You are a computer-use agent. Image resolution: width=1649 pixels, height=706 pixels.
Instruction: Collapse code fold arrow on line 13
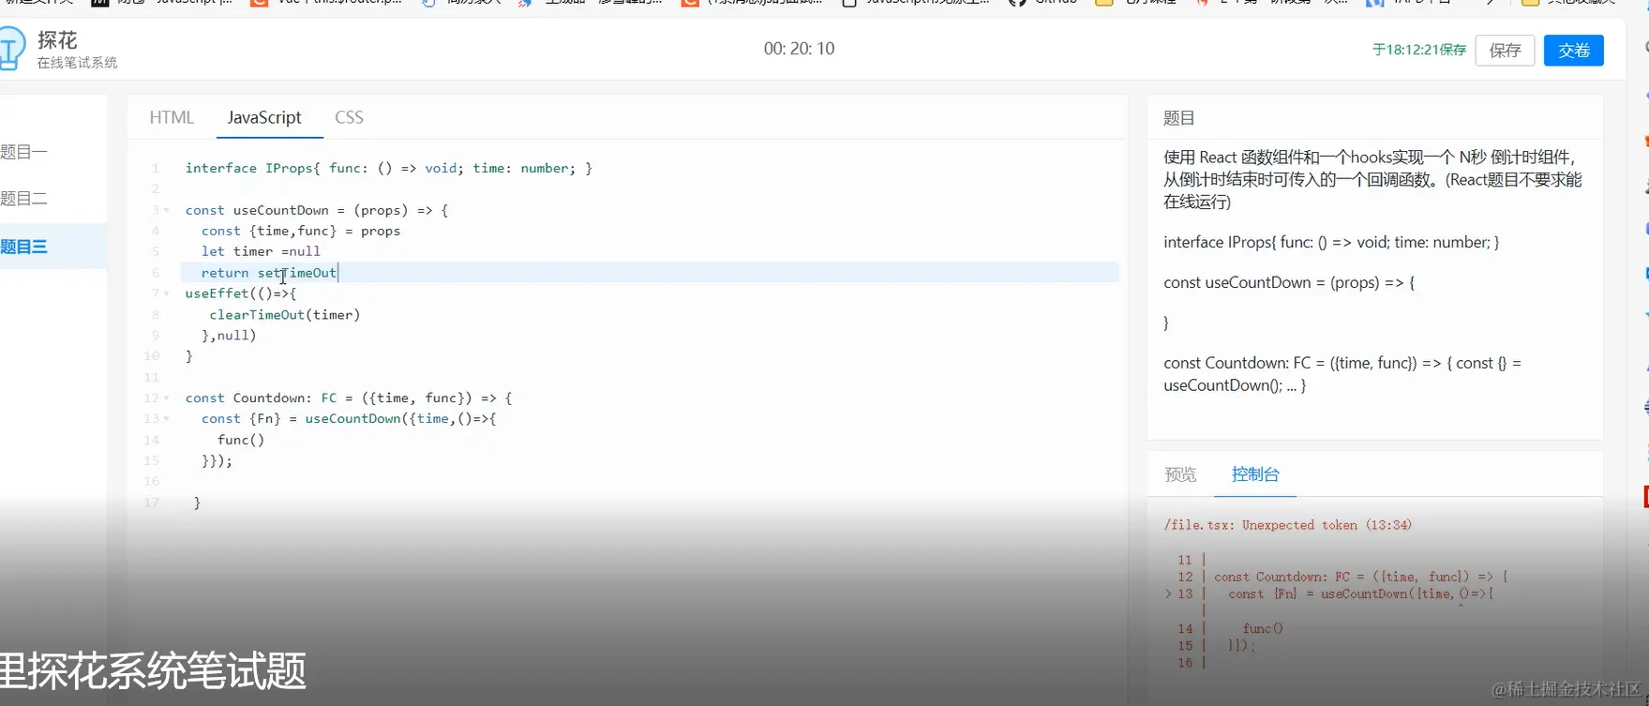[x=167, y=418]
